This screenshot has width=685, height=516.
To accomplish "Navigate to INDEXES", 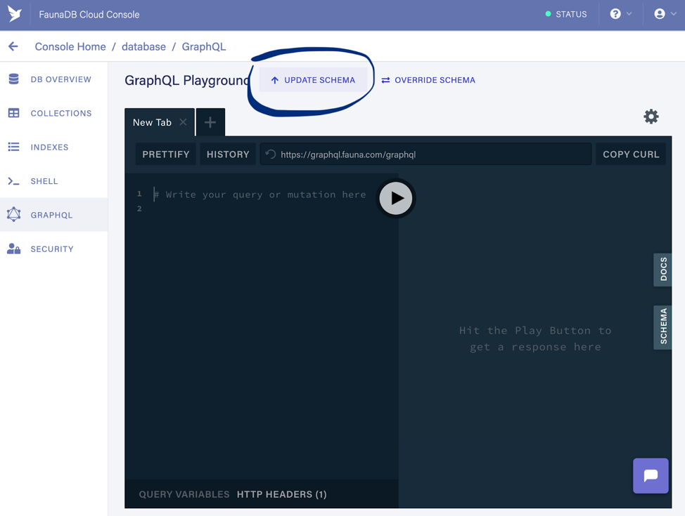I will (49, 147).
